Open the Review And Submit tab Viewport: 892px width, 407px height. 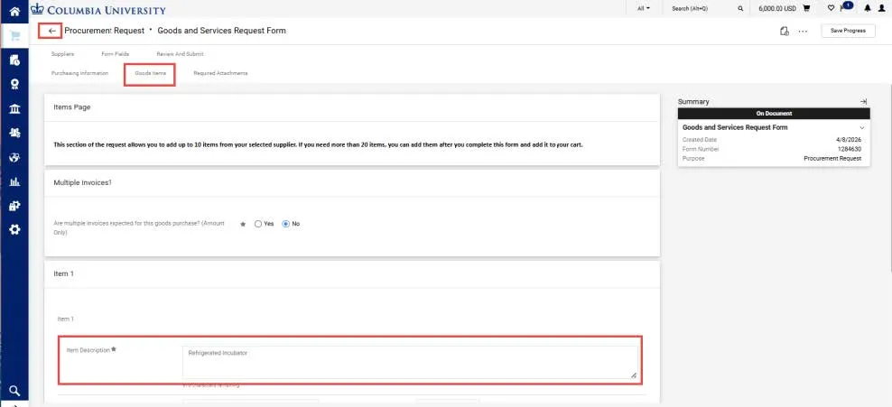(x=180, y=54)
